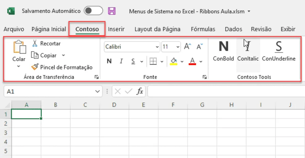Apply yellow fill color bucket
The height and width of the screenshot is (158, 305).
click(174, 61)
